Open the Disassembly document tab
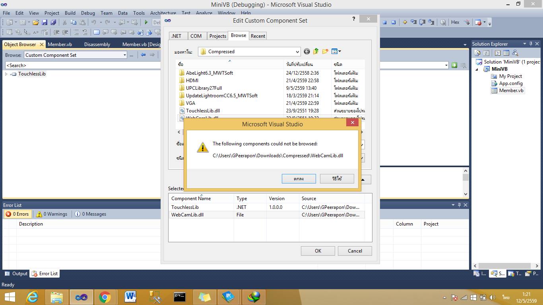The width and height of the screenshot is (543, 305). click(97, 44)
